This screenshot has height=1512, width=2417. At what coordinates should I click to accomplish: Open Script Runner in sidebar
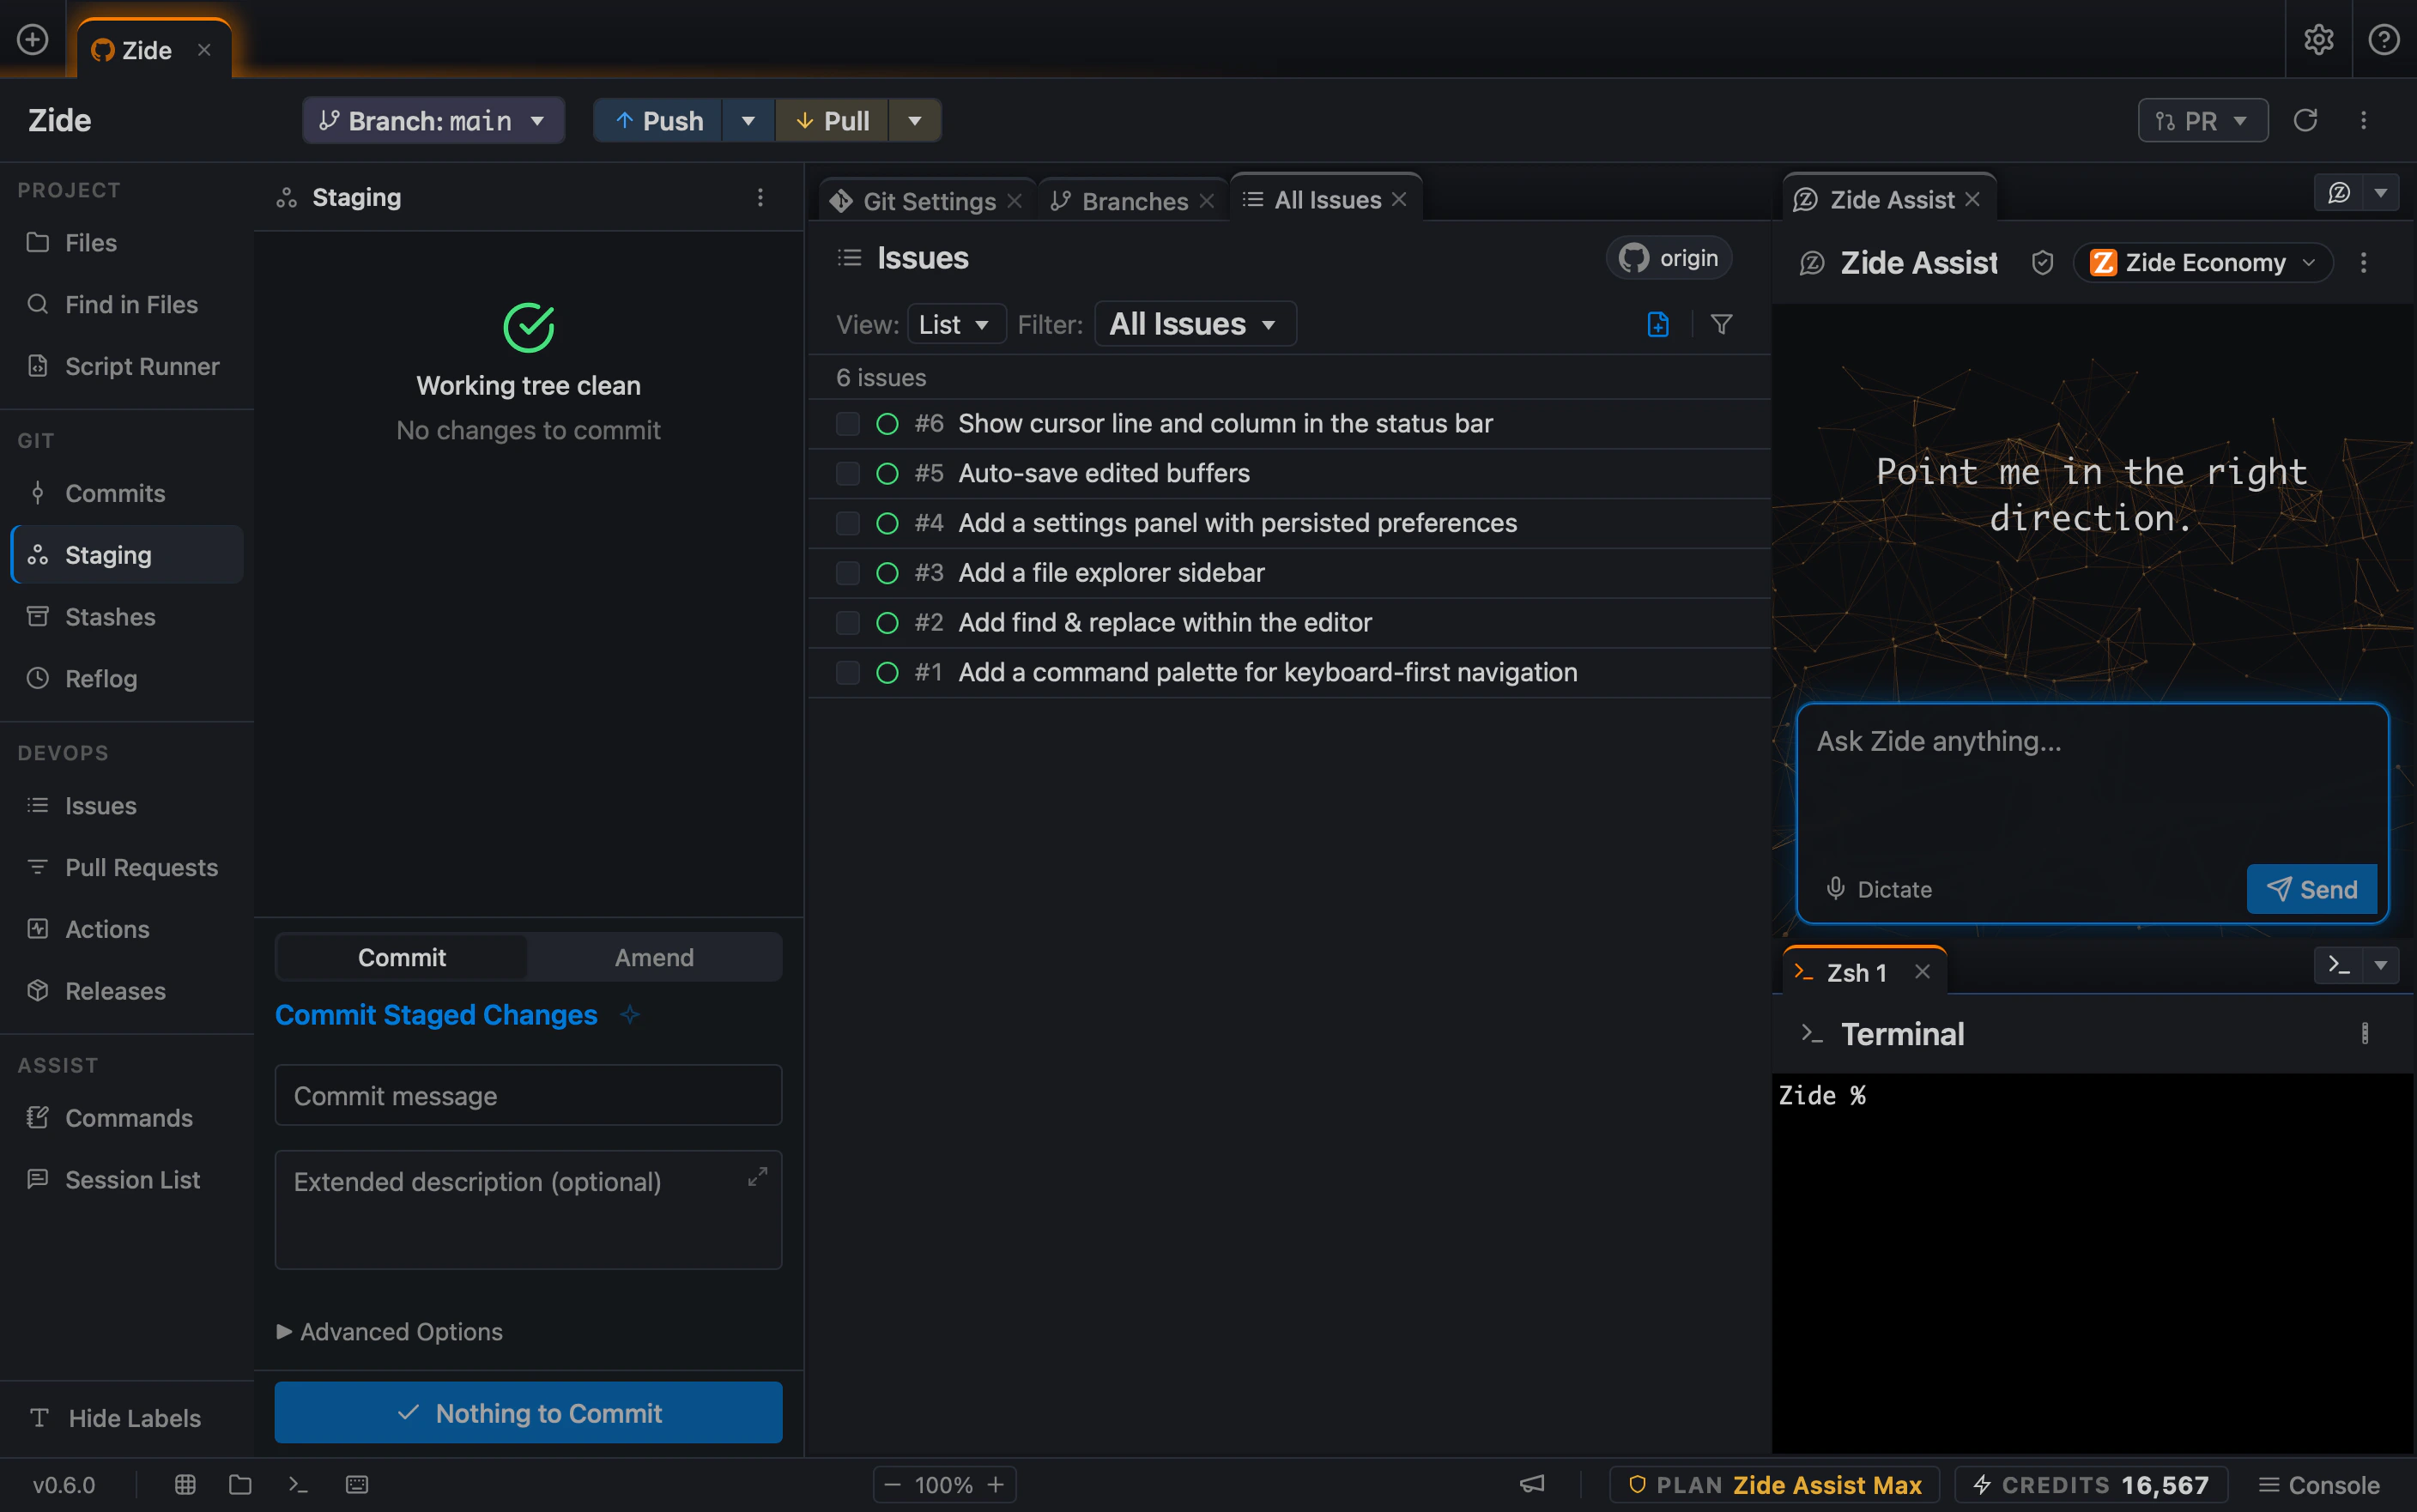coord(127,366)
